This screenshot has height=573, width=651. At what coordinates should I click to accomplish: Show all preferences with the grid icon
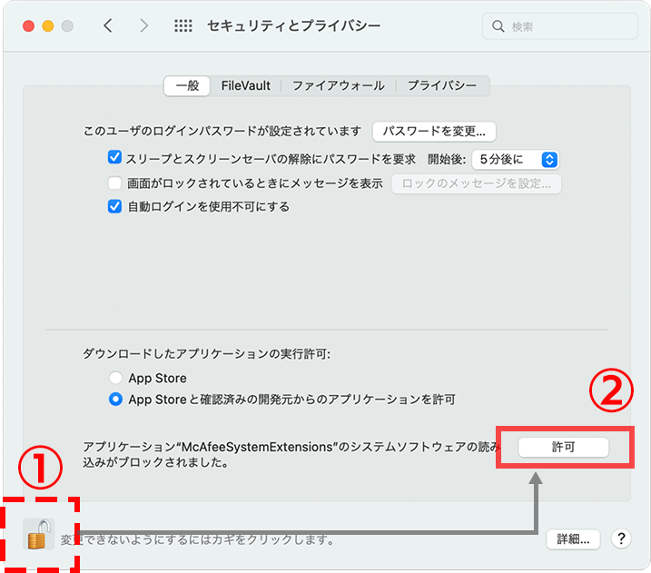[182, 25]
